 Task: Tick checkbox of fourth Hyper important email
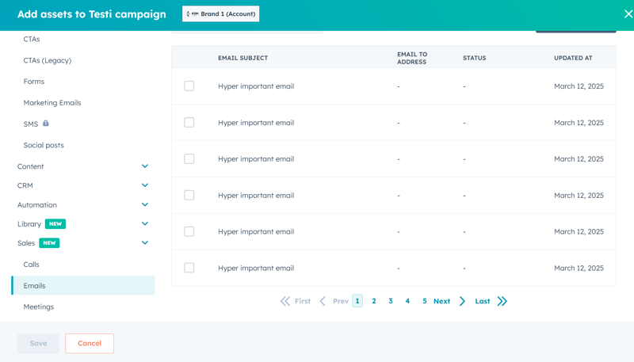[189, 195]
